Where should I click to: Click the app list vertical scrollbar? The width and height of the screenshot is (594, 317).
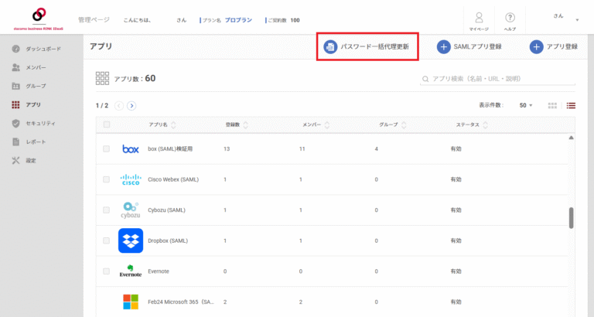[572, 218]
